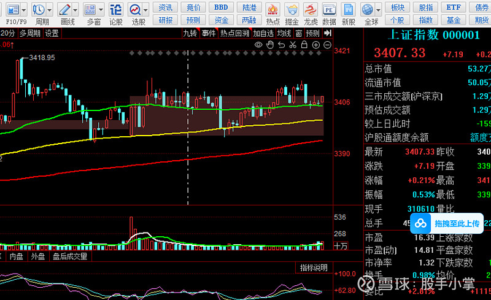The height and width of the screenshot is (300, 491).
Task: Click the 基金 button
Action: 454,20
